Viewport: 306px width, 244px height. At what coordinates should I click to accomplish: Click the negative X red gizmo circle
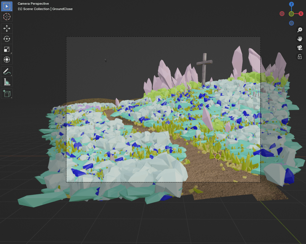[282, 14]
